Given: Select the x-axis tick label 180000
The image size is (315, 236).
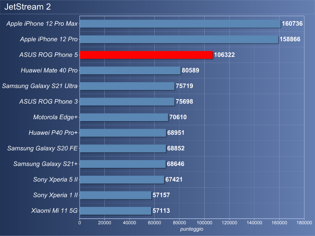Looking at the screenshot, I should 304,223.
